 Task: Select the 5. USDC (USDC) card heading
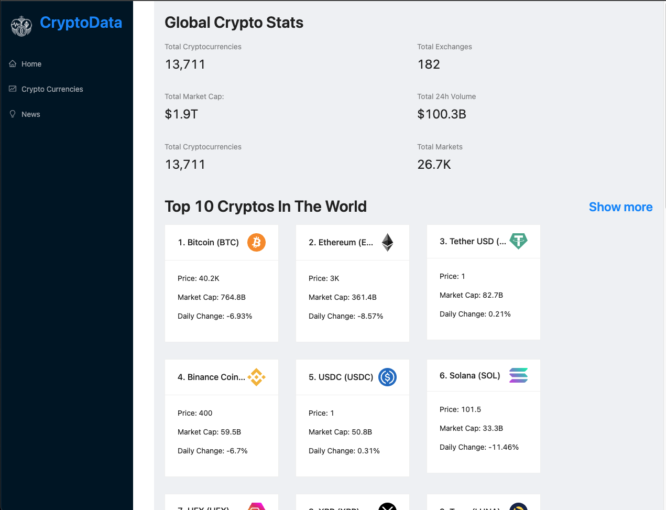coord(341,377)
